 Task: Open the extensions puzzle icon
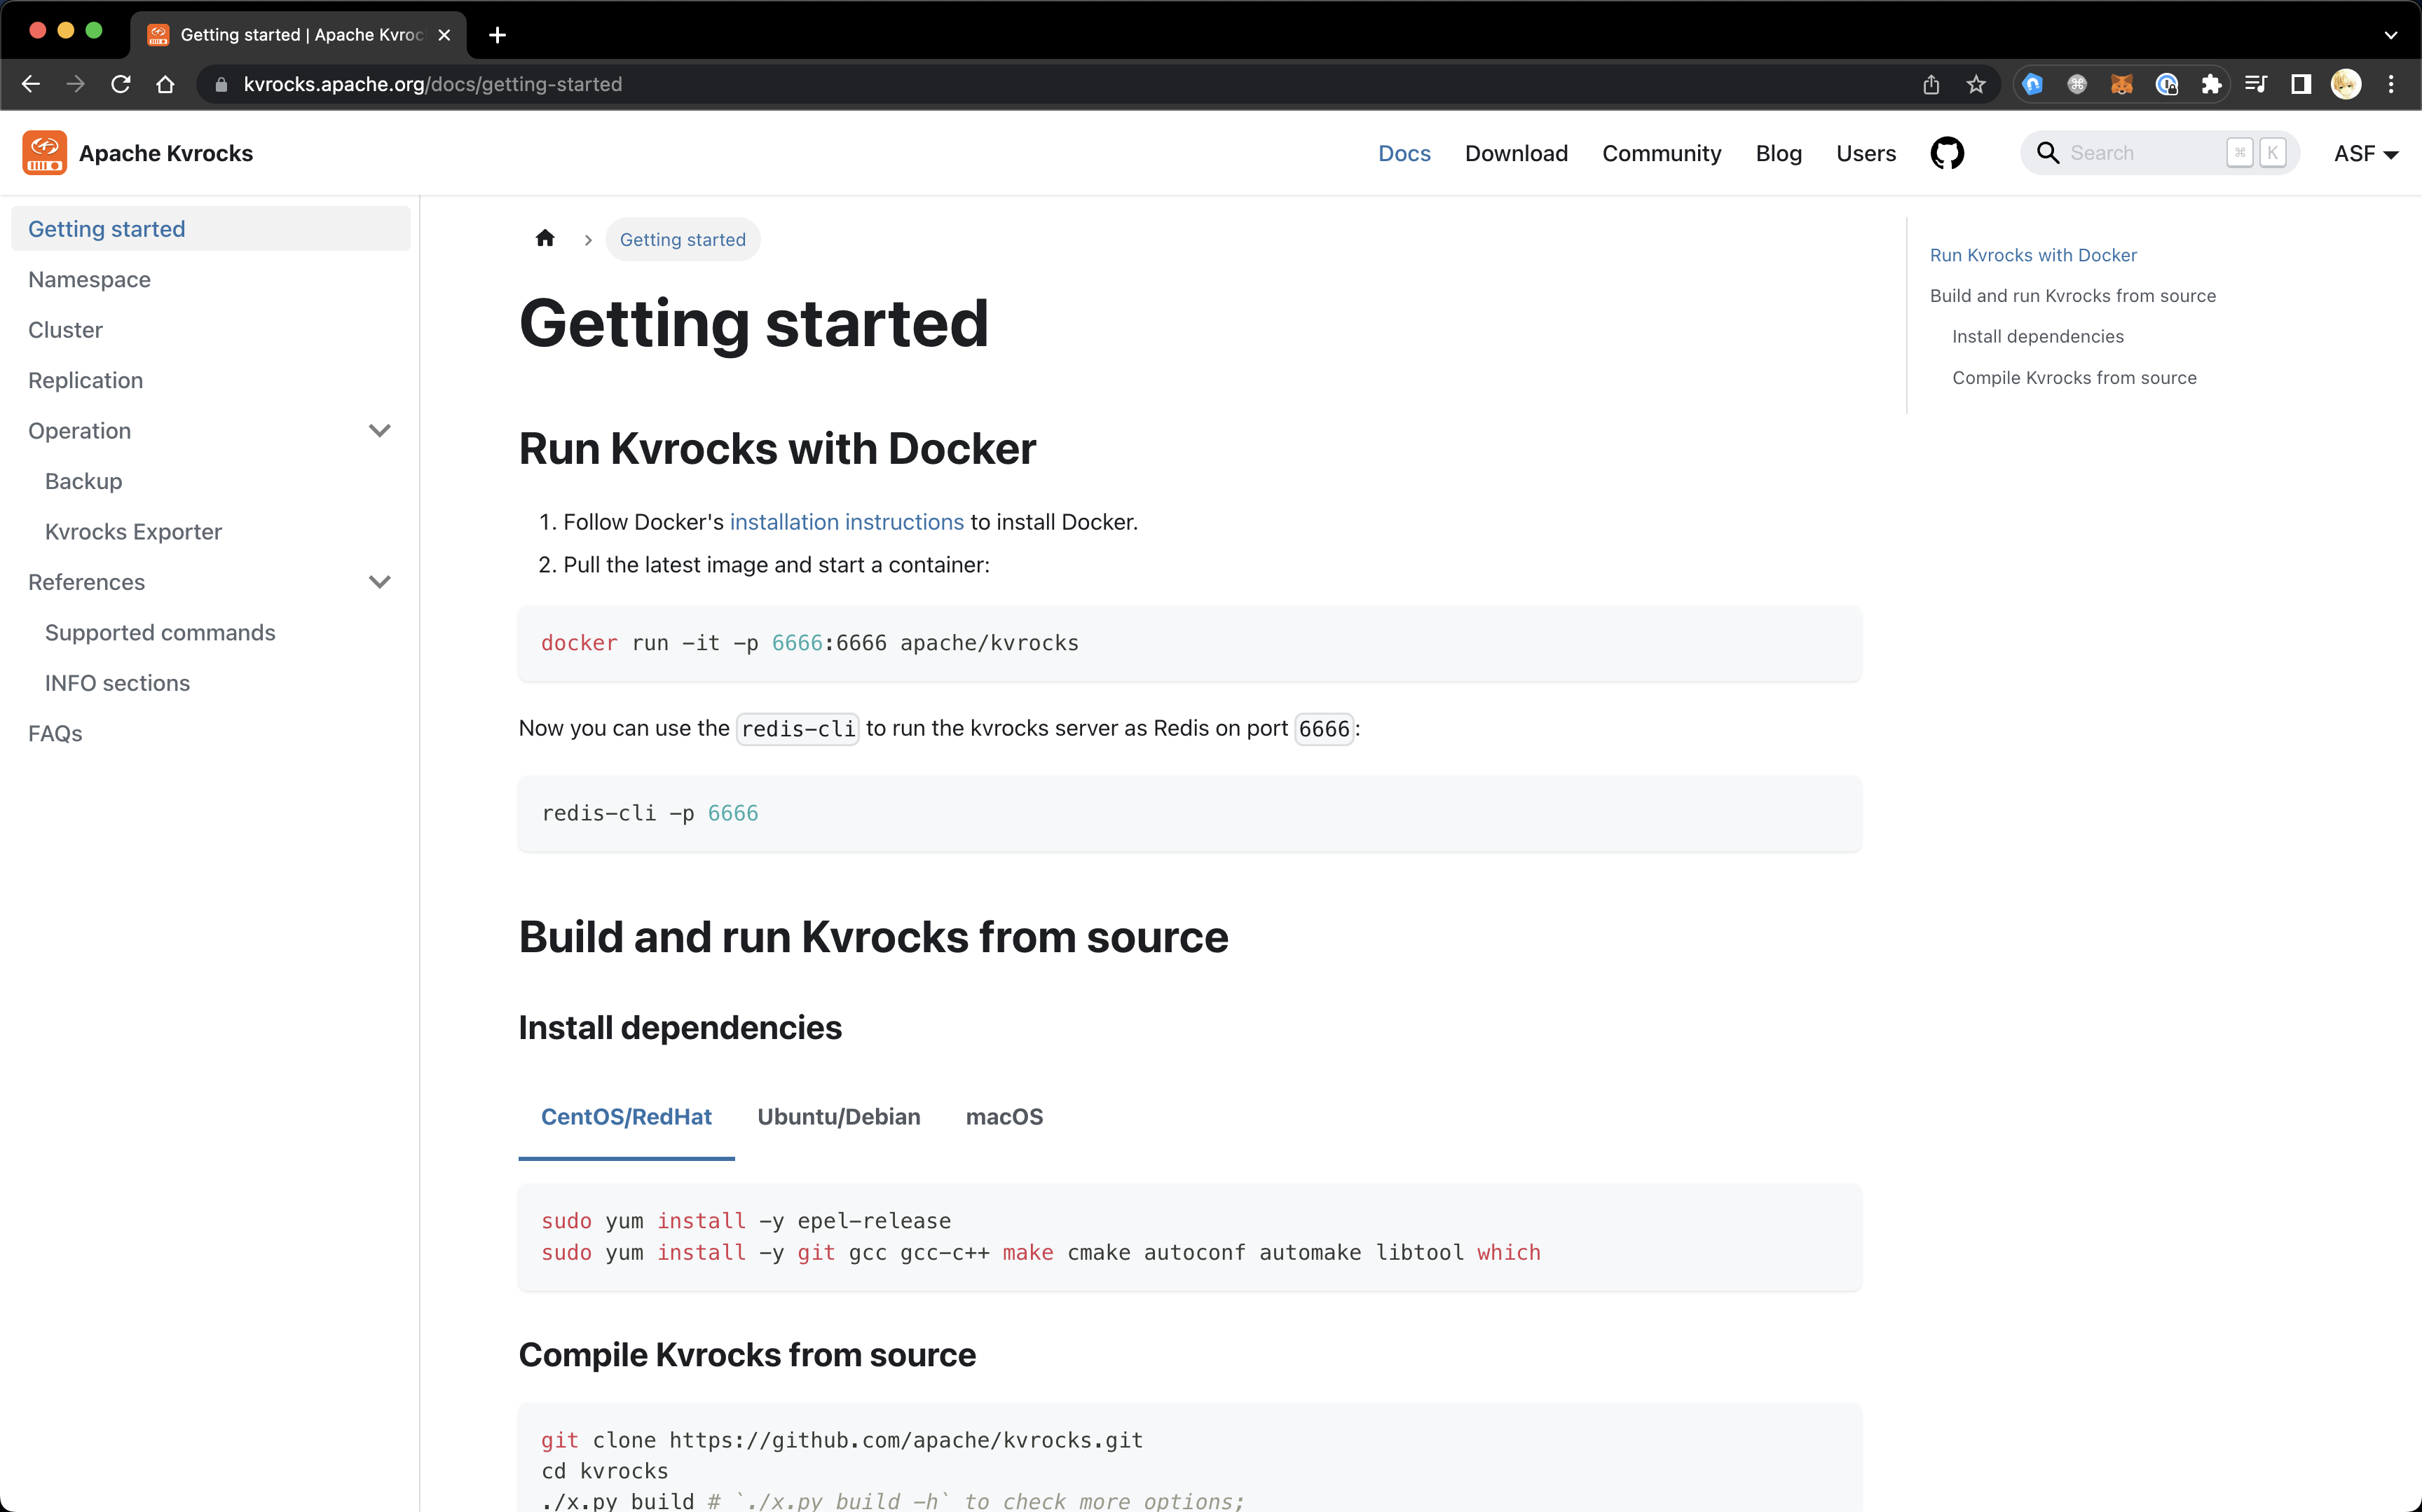pyautogui.click(x=2211, y=84)
